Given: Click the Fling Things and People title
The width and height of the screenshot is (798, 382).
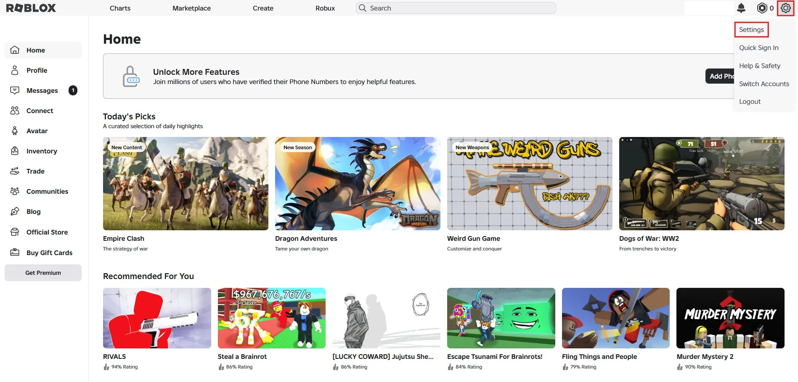Looking at the screenshot, I should tap(599, 356).
